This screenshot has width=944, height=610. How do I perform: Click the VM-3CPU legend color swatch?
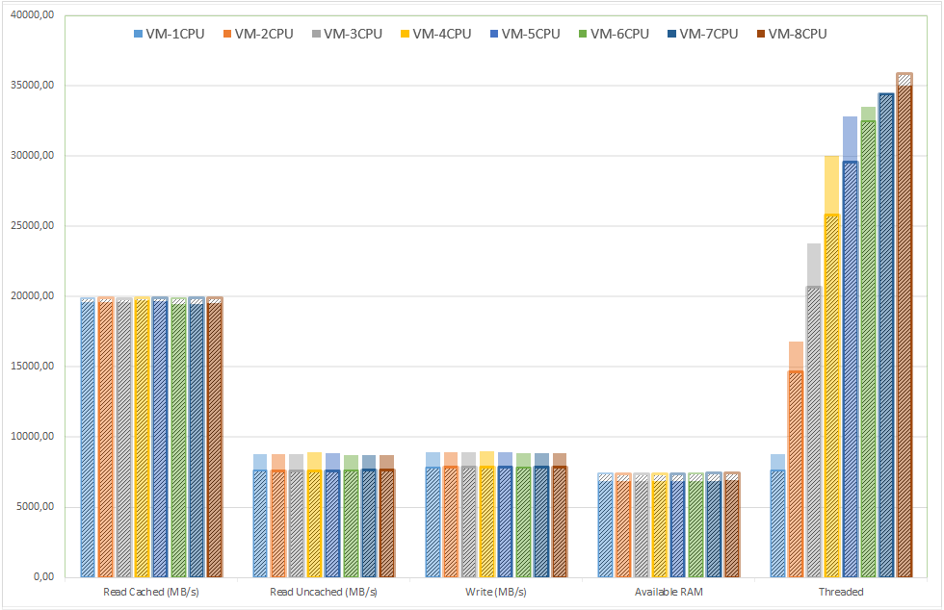(x=316, y=35)
